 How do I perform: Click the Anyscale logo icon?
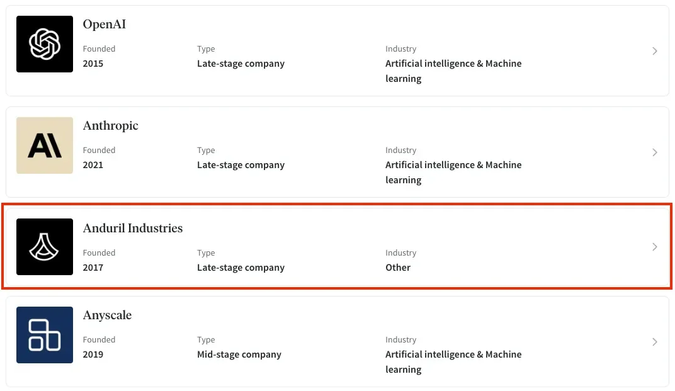click(x=45, y=335)
